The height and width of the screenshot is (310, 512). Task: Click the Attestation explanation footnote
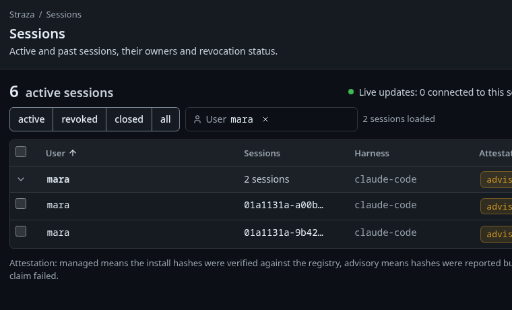click(x=261, y=270)
